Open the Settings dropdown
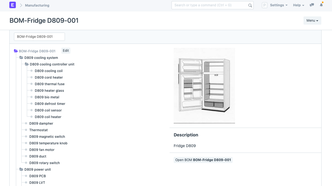332x186 pixels. click(279, 5)
